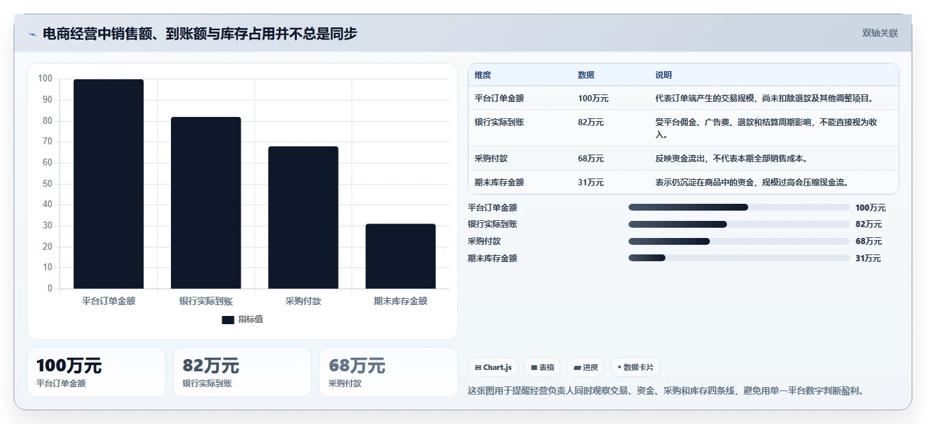The image size is (926, 424).
Task: Open the 82万元 银行实际到账 data card
Action: tap(242, 372)
